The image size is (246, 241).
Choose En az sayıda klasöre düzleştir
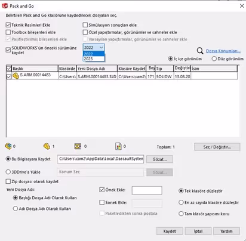click(x=181, y=203)
